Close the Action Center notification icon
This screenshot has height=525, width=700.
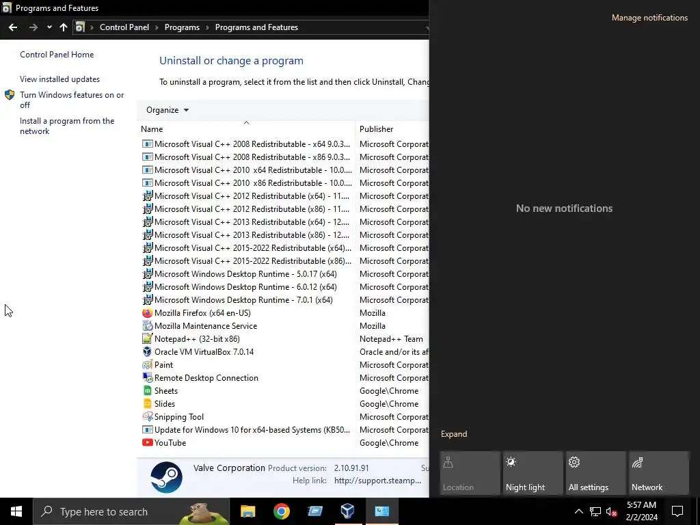click(x=677, y=511)
